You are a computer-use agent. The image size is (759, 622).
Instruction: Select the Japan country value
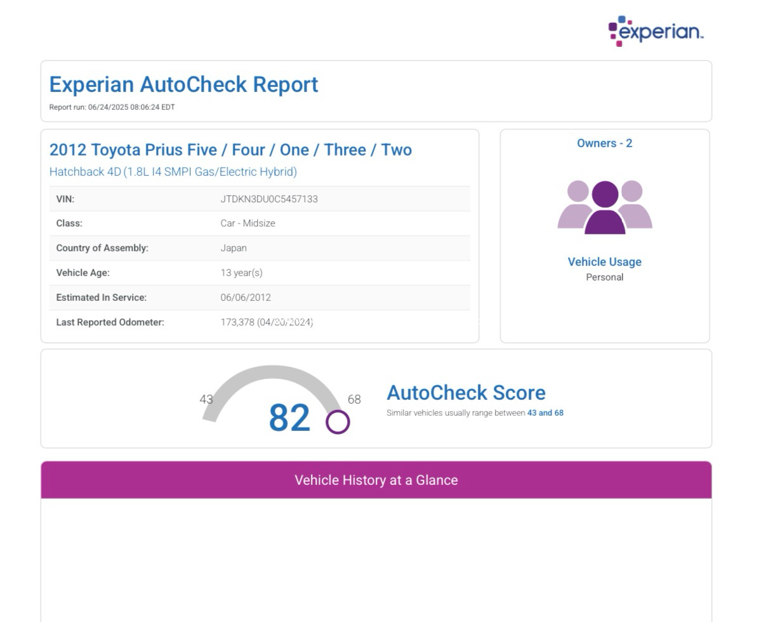234,248
